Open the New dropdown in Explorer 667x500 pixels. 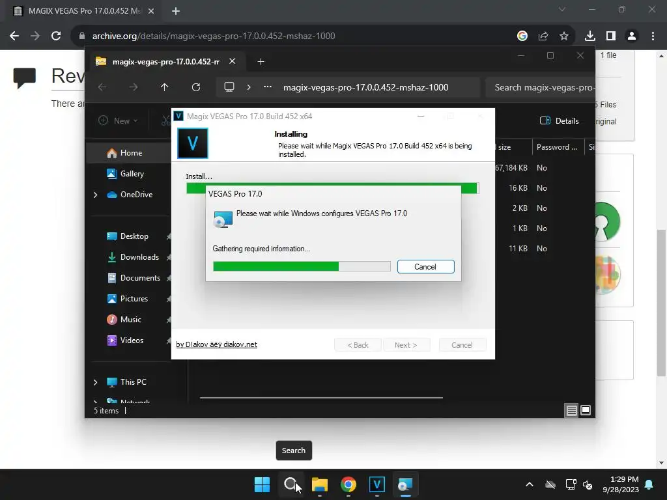coord(119,120)
